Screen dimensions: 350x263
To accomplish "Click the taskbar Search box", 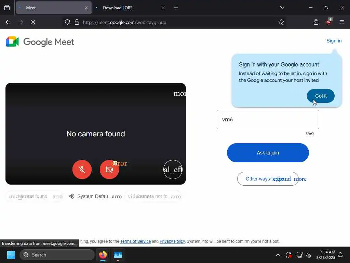I will (57, 255).
